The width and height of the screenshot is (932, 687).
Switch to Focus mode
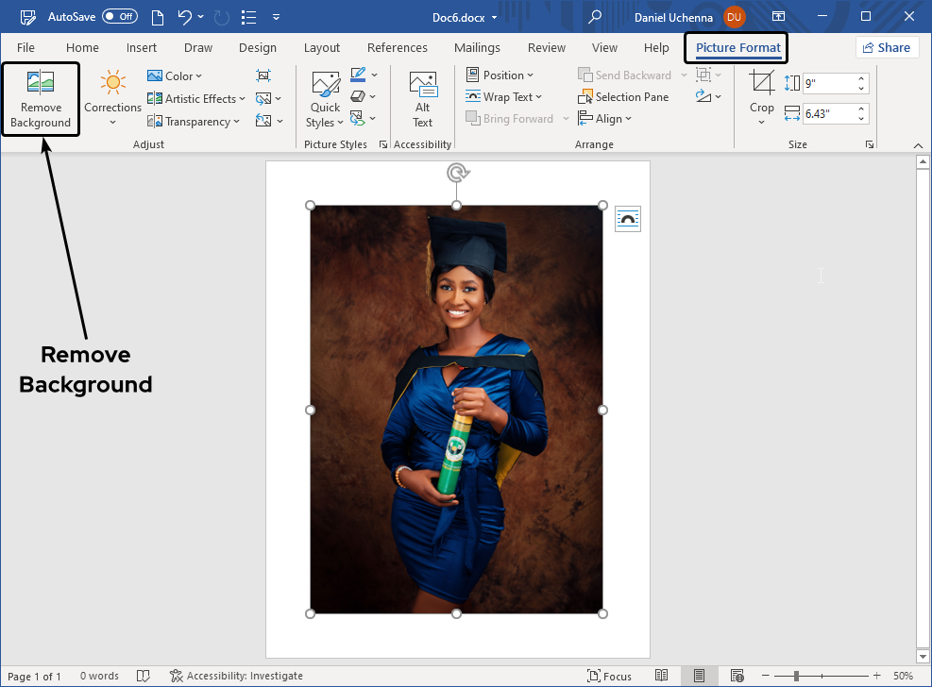610,676
